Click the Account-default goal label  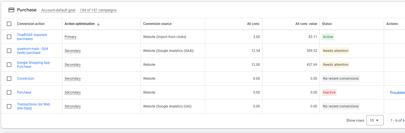click(x=58, y=10)
